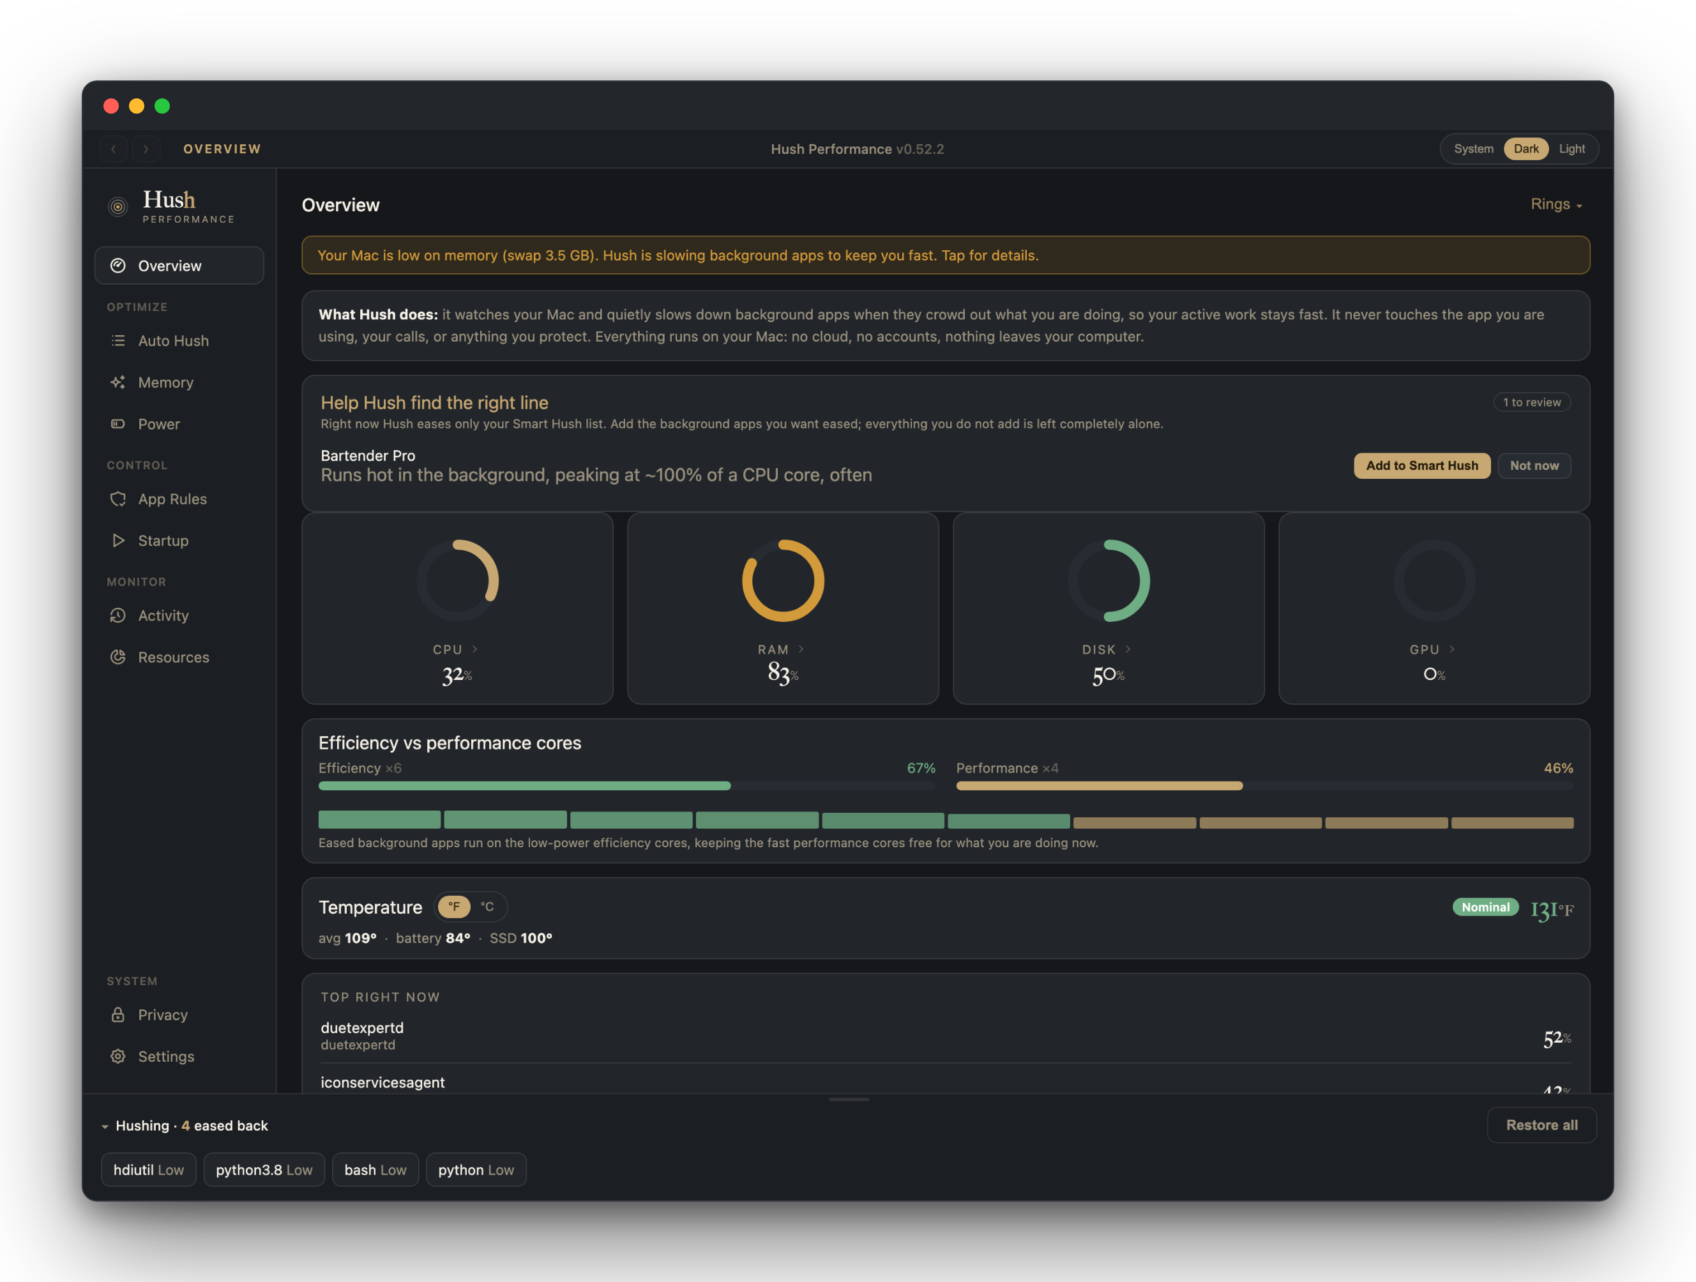Click the Performance cores progress bar

coord(1264,786)
